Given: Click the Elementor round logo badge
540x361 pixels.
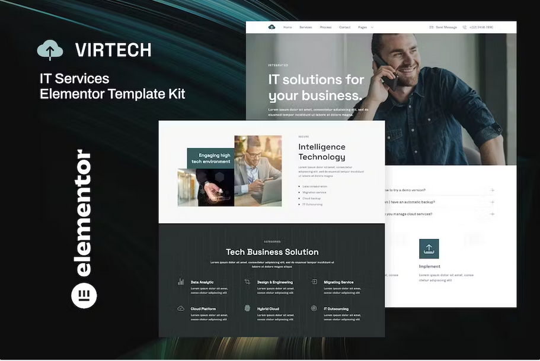Looking at the screenshot, I should click(84, 295).
